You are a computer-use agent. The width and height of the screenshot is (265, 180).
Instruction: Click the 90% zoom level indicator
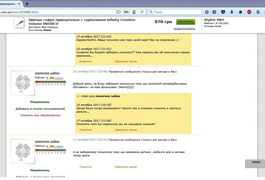(x=127, y=12)
